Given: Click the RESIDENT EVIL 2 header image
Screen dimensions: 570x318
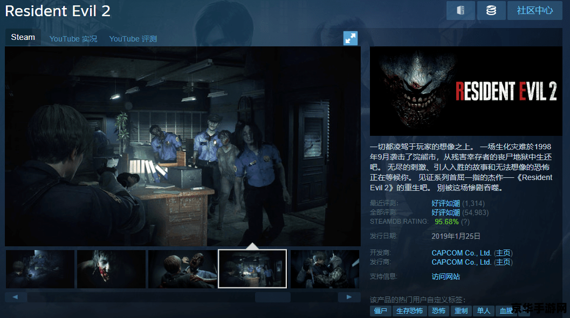Looking at the screenshot, I should click(x=466, y=91).
